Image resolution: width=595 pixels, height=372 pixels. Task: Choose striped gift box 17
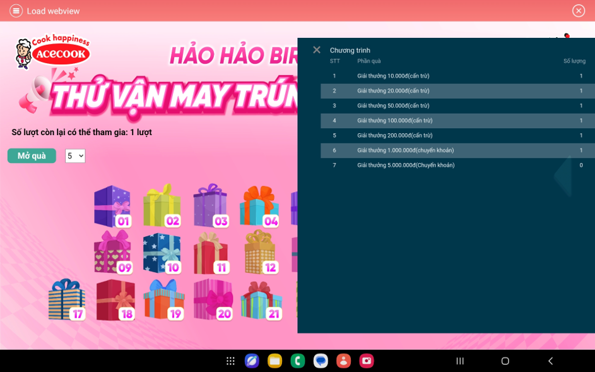67,300
